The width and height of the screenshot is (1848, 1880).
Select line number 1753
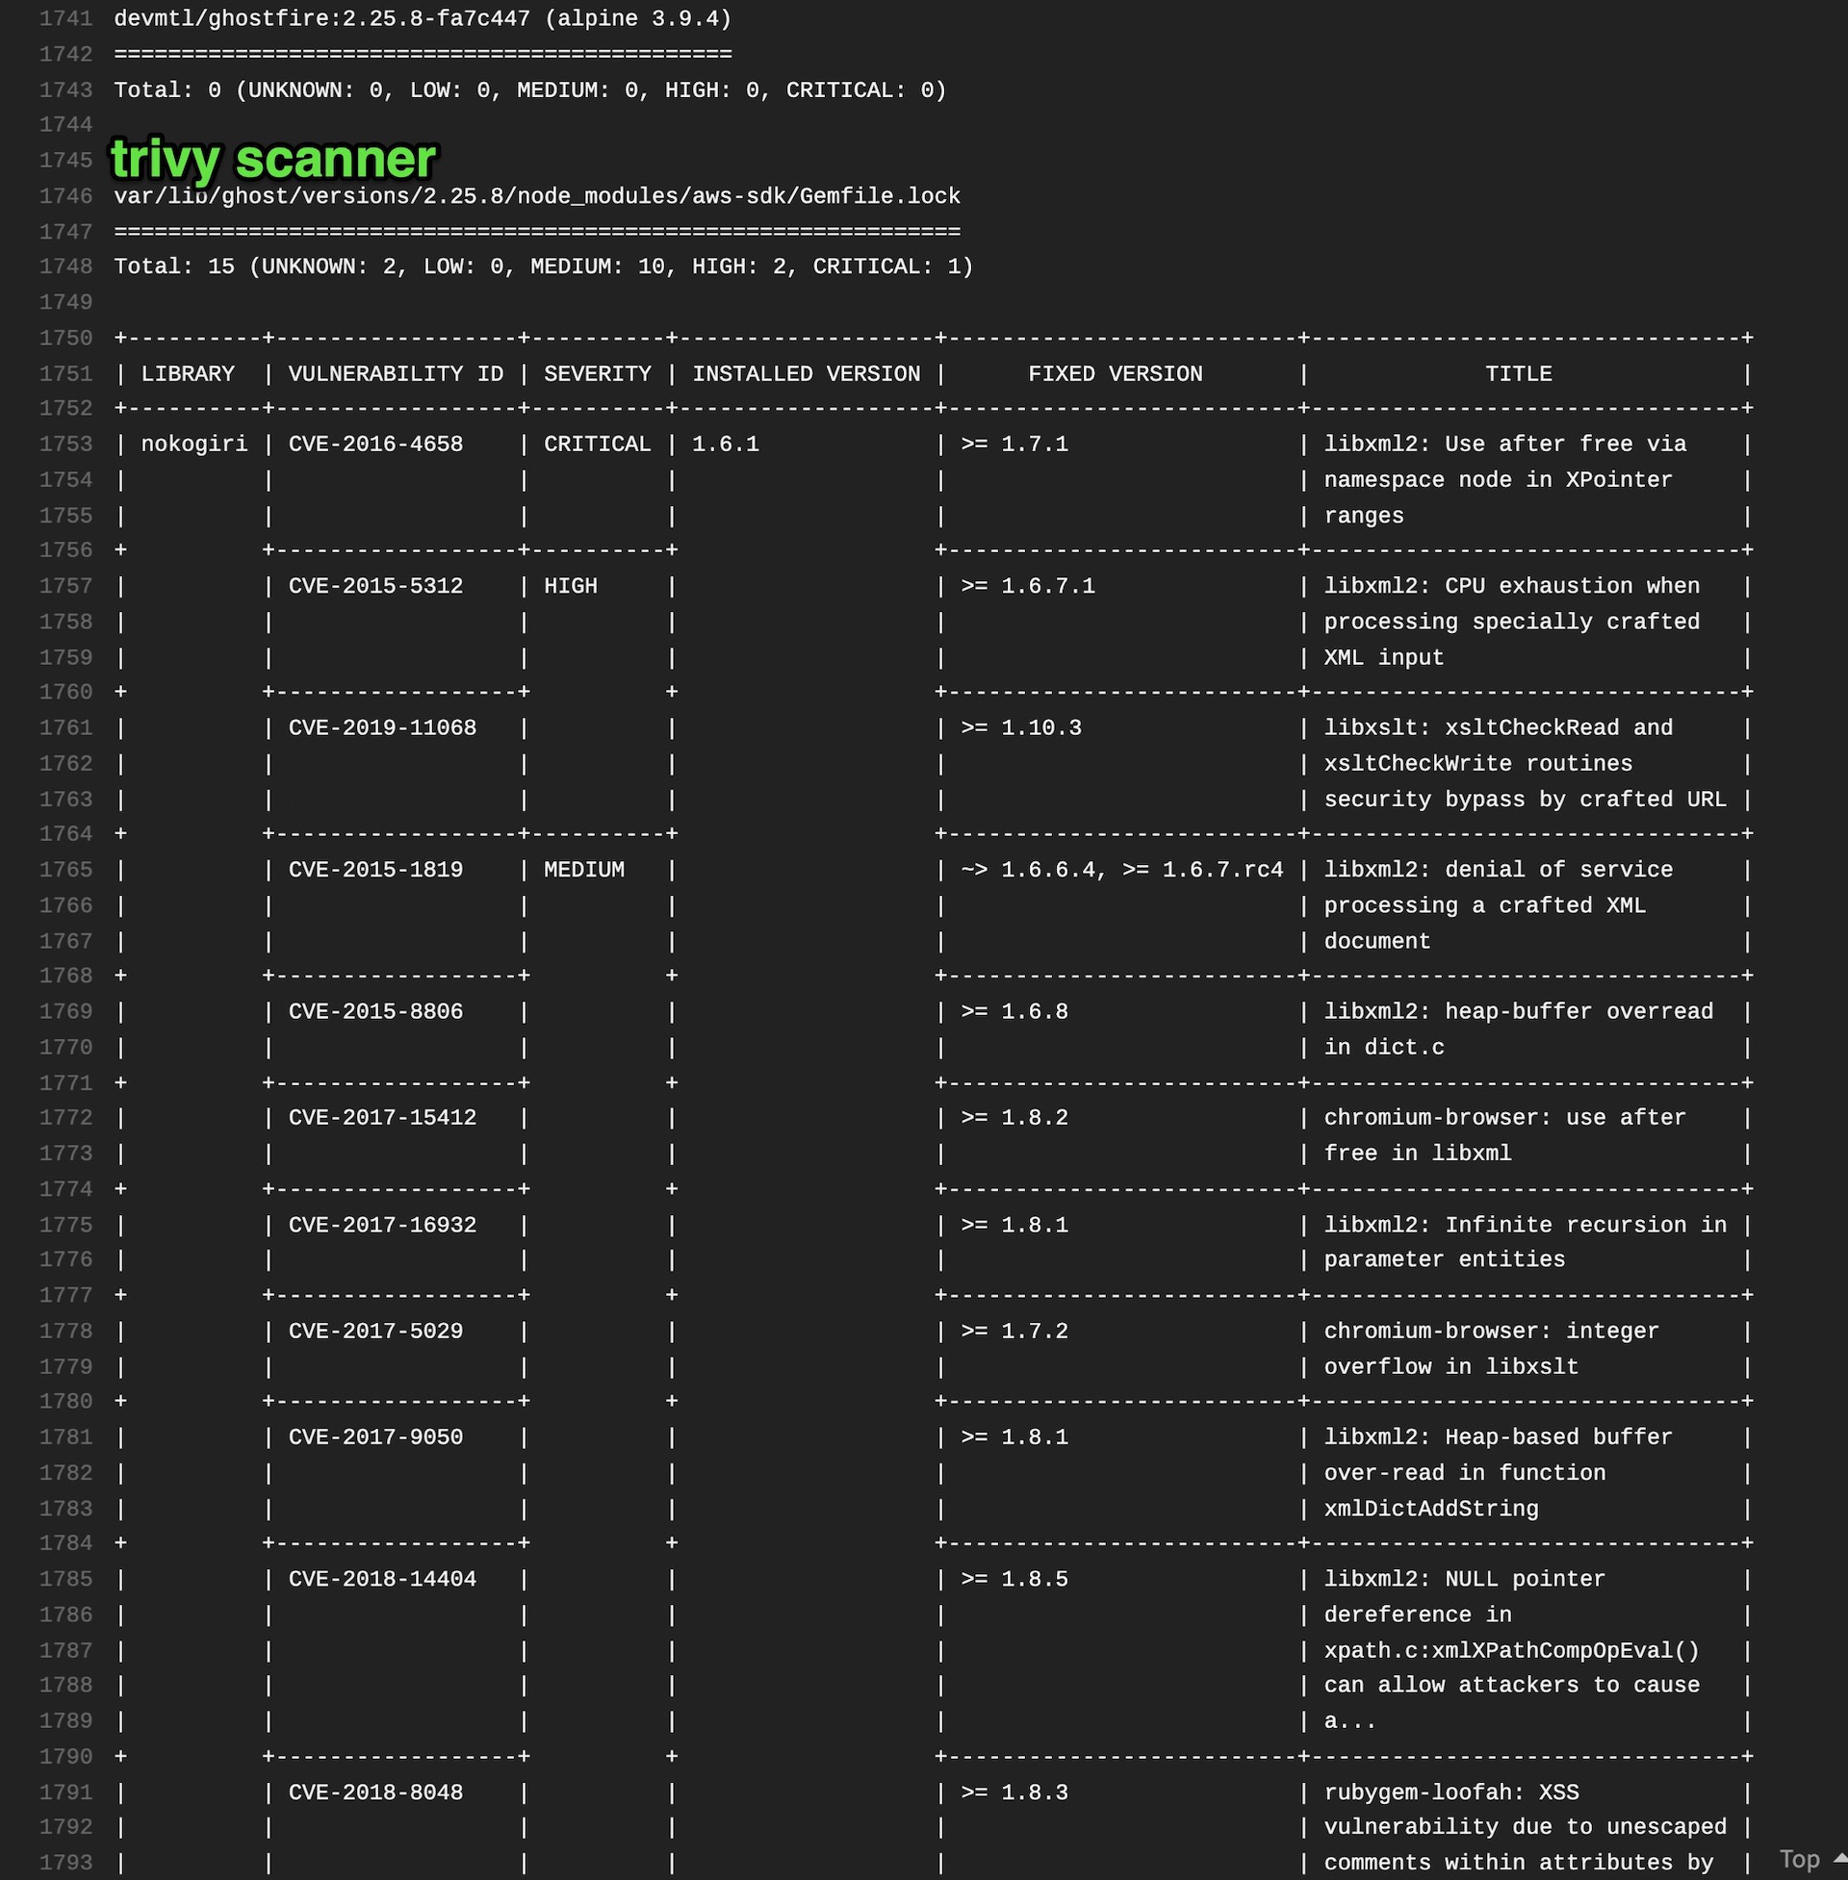coord(65,445)
